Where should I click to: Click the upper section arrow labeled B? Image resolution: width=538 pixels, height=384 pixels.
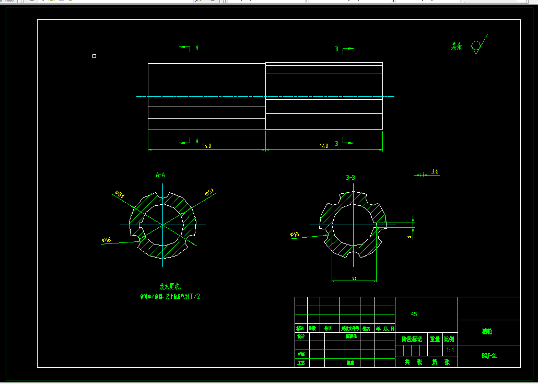click(x=344, y=50)
